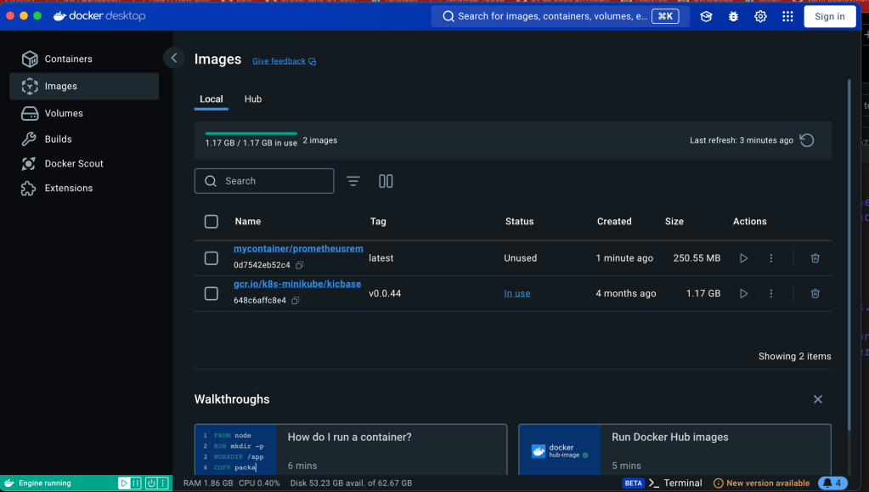869x492 pixels.
Task: Open the Troubleshoot bug icon
Action: (x=733, y=17)
